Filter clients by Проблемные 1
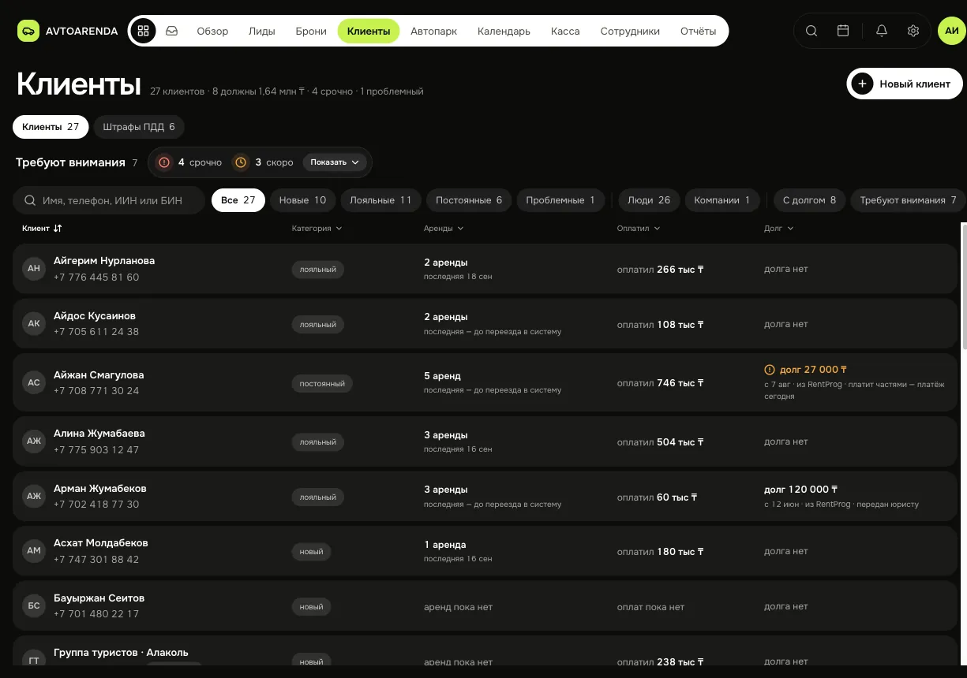Image resolution: width=967 pixels, height=678 pixels. tap(560, 200)
